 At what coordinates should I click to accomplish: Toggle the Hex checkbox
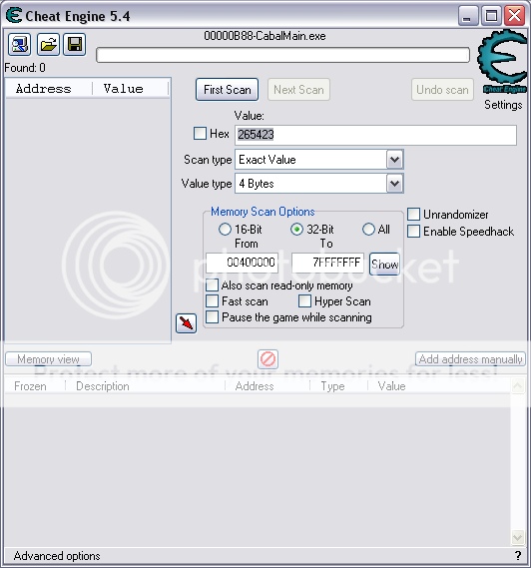click(x=200, y=133)
